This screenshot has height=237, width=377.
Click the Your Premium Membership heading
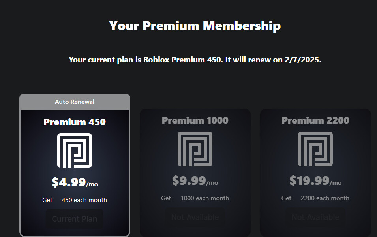(x=195, y=26)
